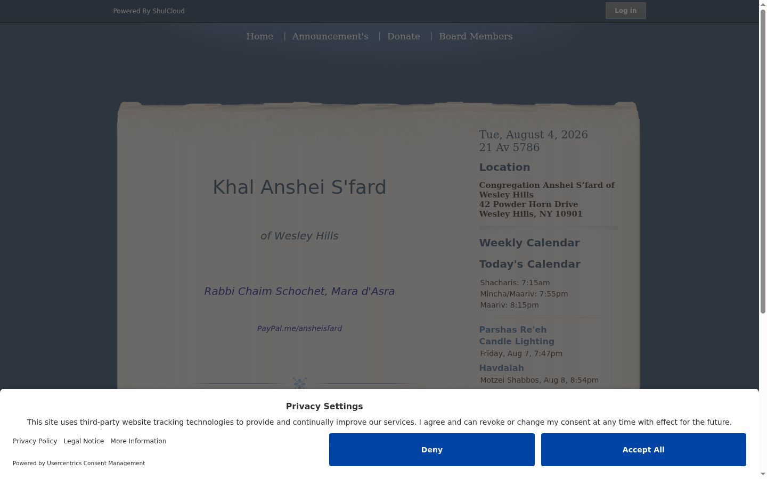Go to the Donate page
This screenshot has width=767, height=479.
[404, 36]
